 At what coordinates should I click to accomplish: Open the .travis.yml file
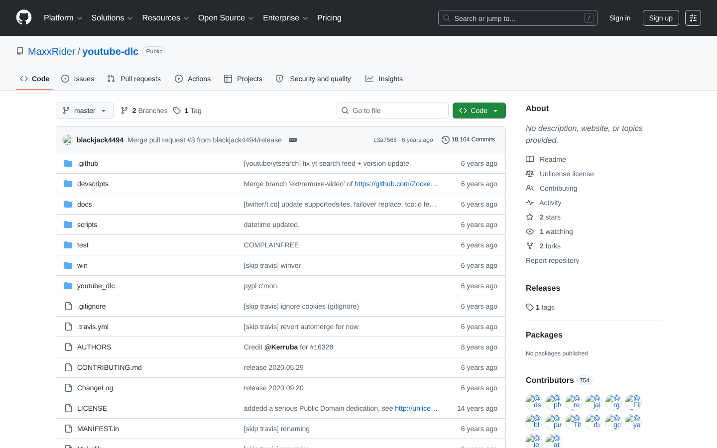pyautogui.click(x=93, y=327)
